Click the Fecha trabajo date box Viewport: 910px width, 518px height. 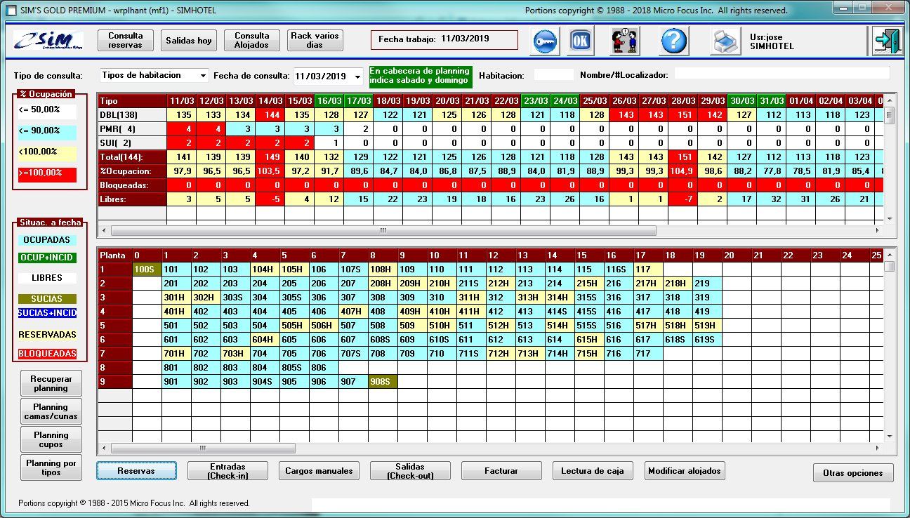444,39
